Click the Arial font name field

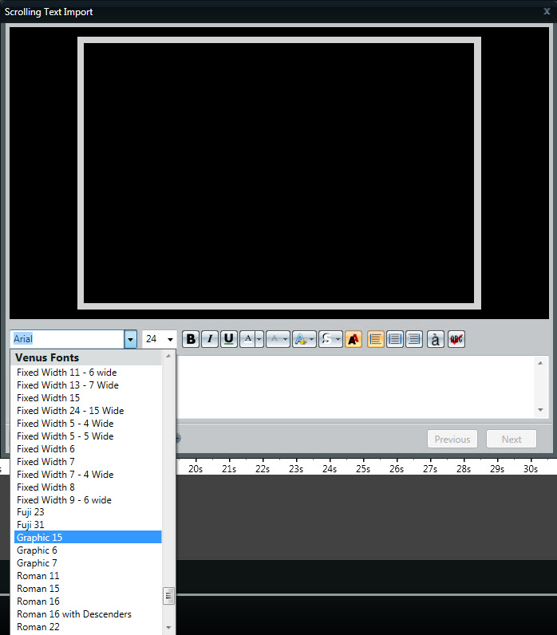click(x=67, y=339)
